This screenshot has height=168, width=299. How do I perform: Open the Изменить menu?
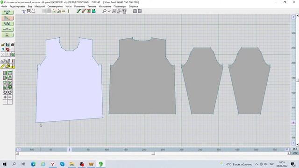(x=79, y=7)
